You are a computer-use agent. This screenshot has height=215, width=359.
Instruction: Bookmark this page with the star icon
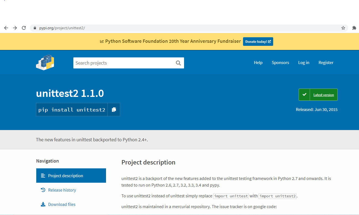(343, 28)
